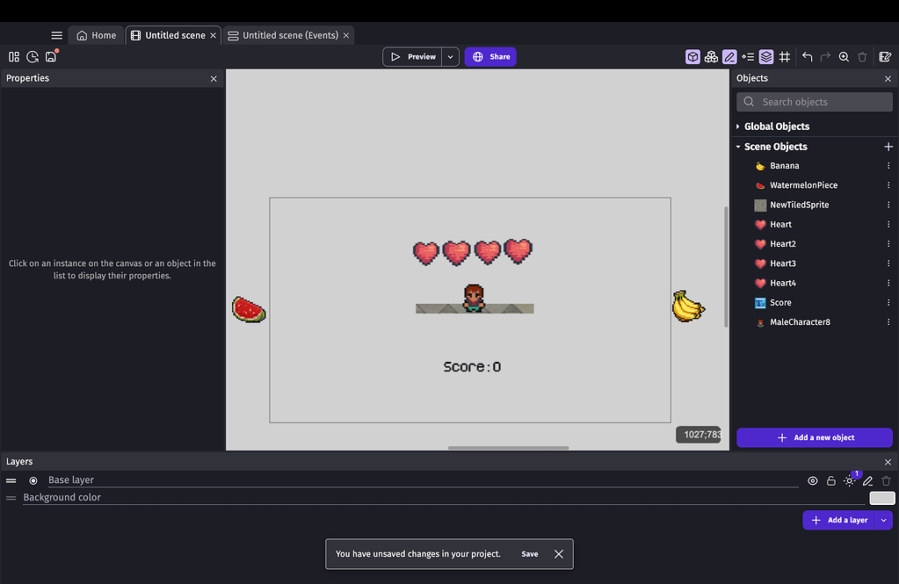
Task: Open the instances list panel icon
Action: pyautogui.click(x=748, y=56)
